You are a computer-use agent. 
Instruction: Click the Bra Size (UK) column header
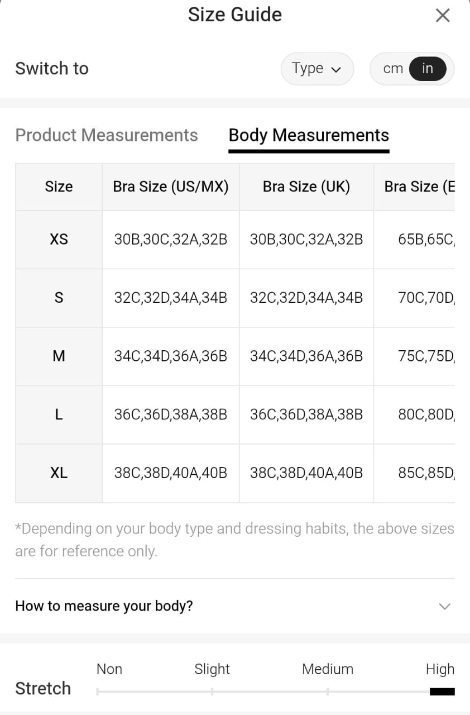click(x=306, y=187)
